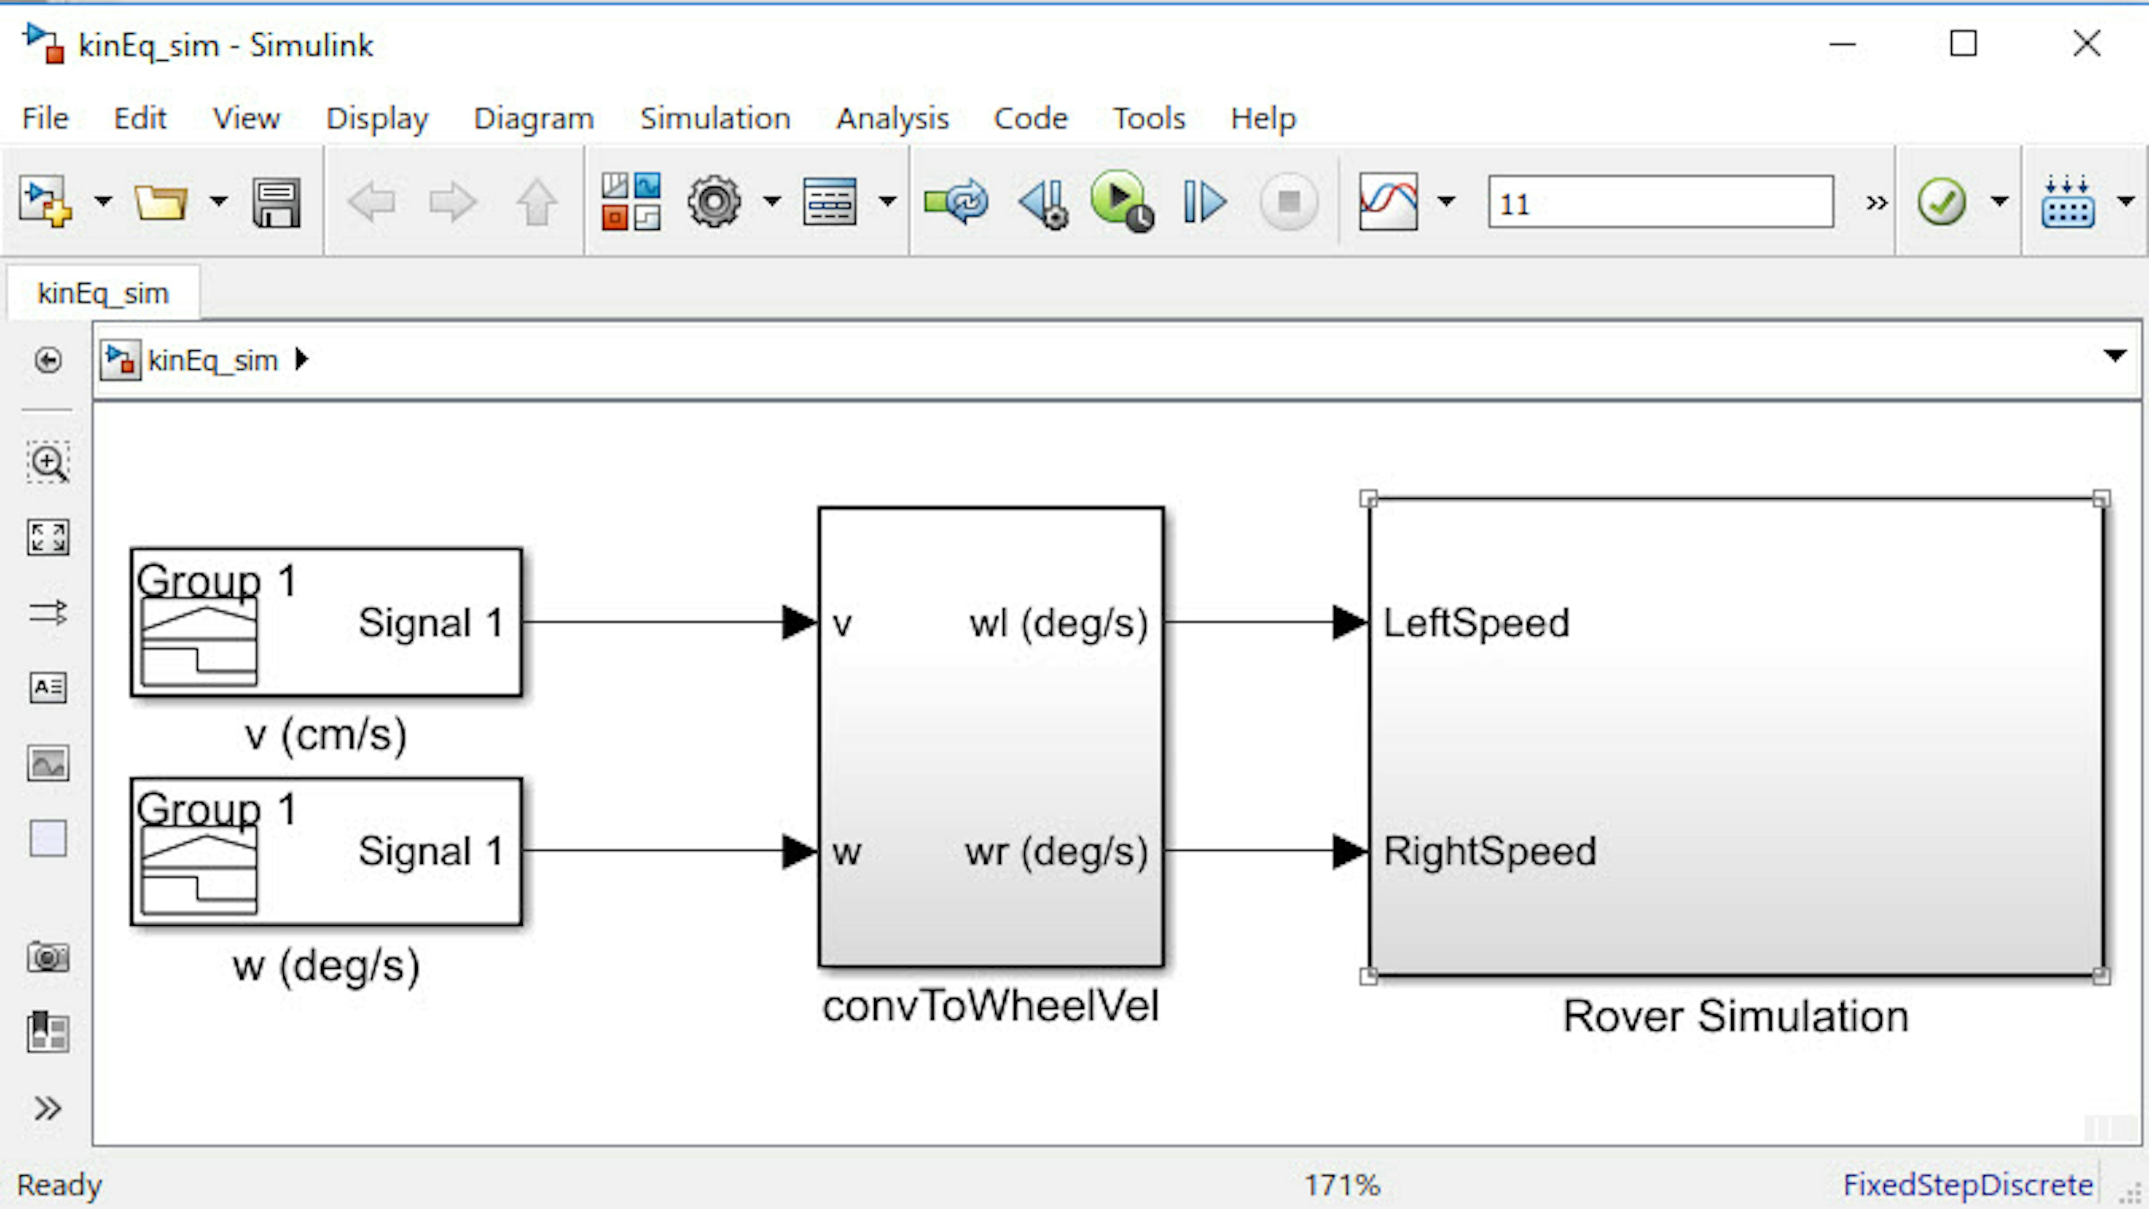Viewport: 2149px width, 1209px height.
Task: Select the w (deg/s) Signal Builder block
Action: (326, 851)
